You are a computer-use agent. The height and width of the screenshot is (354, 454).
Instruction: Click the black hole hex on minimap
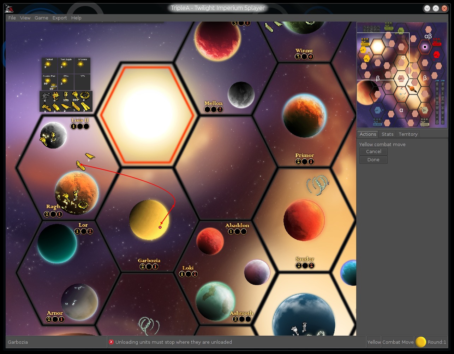pyautogui.click(x=425, y=47)
